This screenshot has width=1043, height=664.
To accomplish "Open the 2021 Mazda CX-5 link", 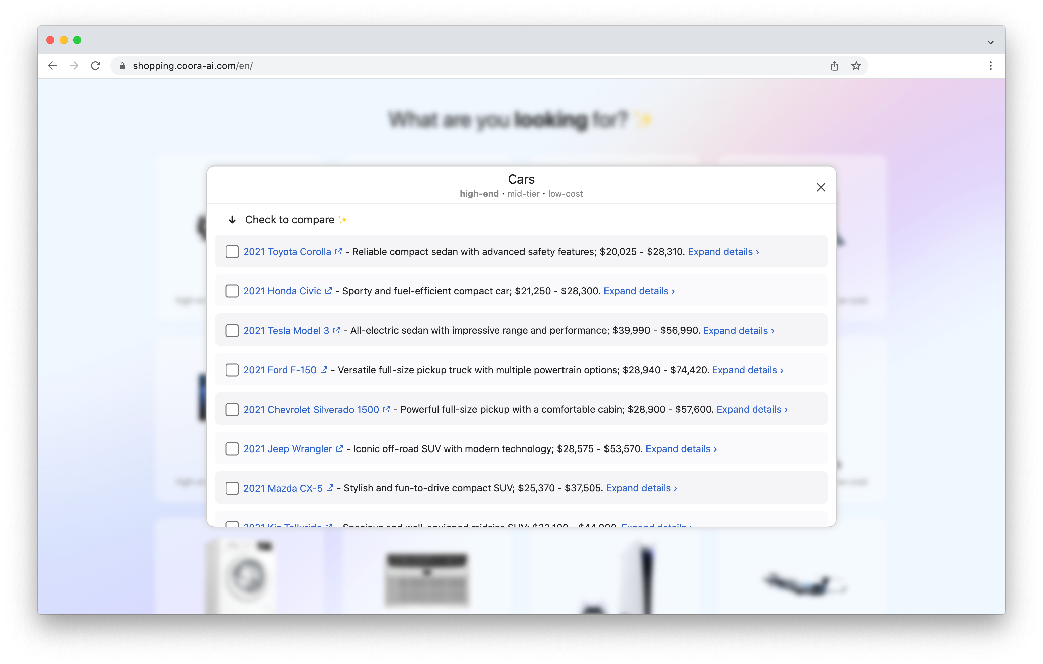I will (283, 488).
